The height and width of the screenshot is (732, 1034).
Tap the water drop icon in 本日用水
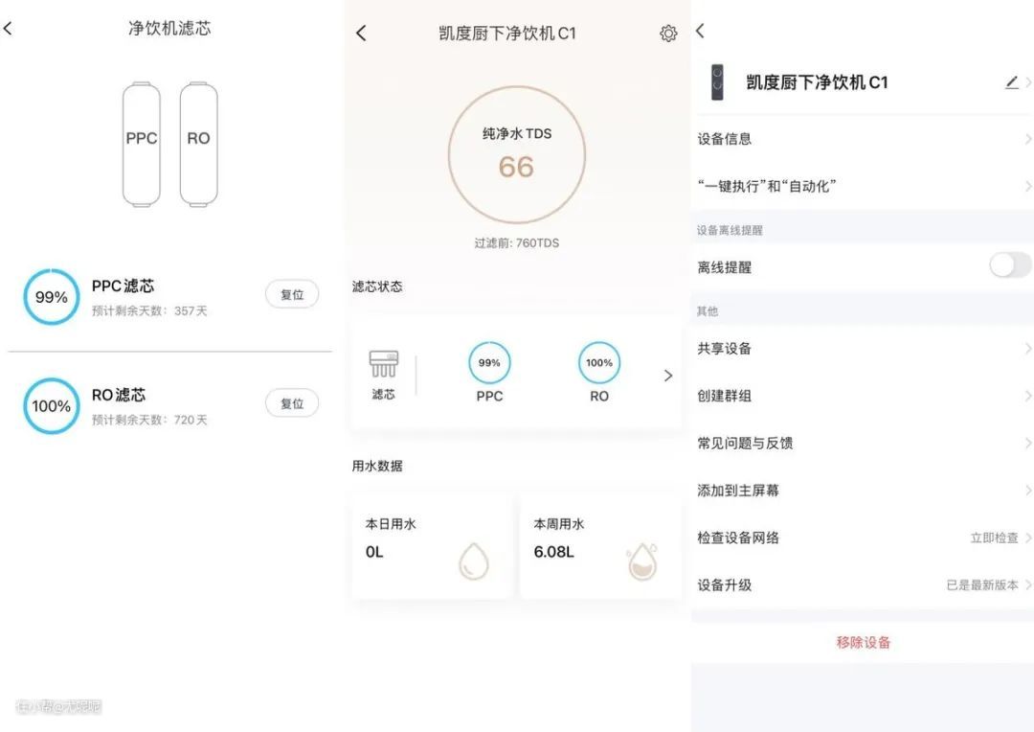click(x=474, y=561)
